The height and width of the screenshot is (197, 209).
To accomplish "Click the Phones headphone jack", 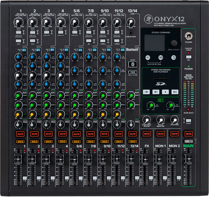I will click(x=188, y=36).
